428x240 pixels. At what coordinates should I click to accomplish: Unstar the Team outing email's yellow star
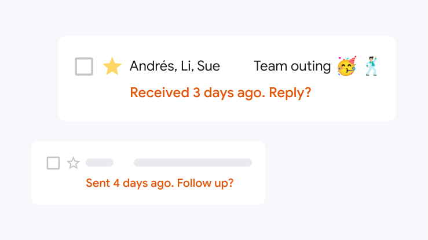coord(112,67)
